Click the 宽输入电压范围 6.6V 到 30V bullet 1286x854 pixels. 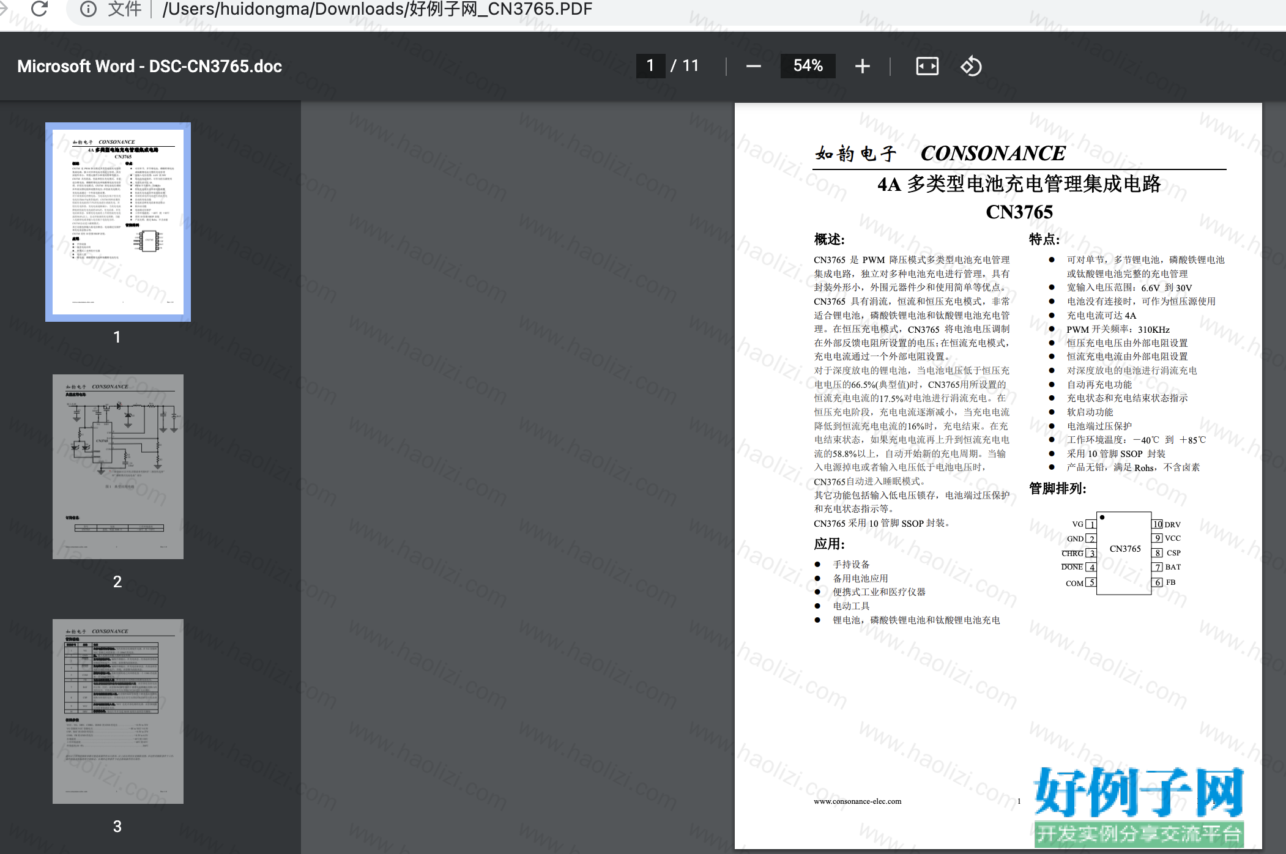point(1129,288)
